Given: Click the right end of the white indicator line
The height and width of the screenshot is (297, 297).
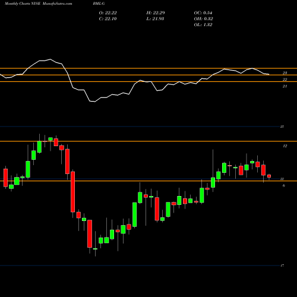Looking at the screenshot, I should coord(268,74).
